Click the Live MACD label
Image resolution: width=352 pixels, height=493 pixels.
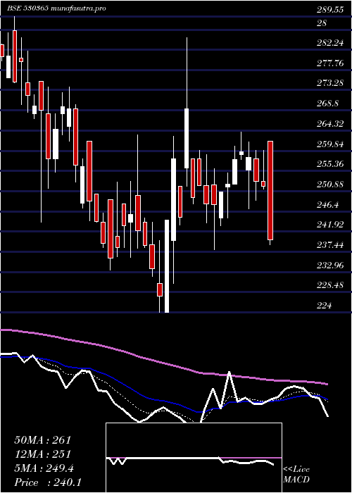tap(296, 475)
